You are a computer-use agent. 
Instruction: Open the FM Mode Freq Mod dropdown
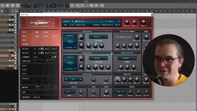pos(127,58)
